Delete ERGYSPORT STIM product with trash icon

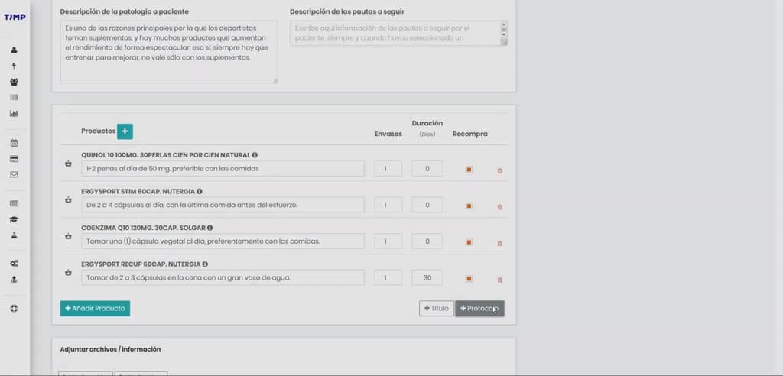pyautogui.click(x=499, y=207)
